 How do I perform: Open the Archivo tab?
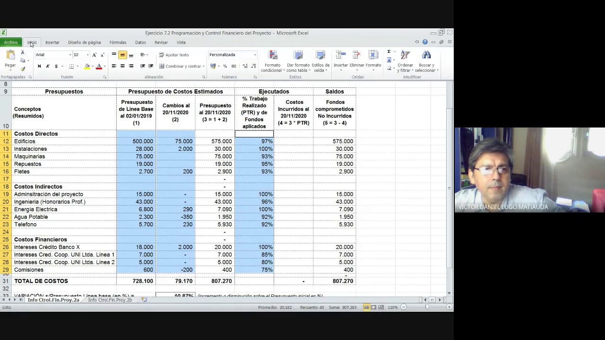[x=11, y=42]
